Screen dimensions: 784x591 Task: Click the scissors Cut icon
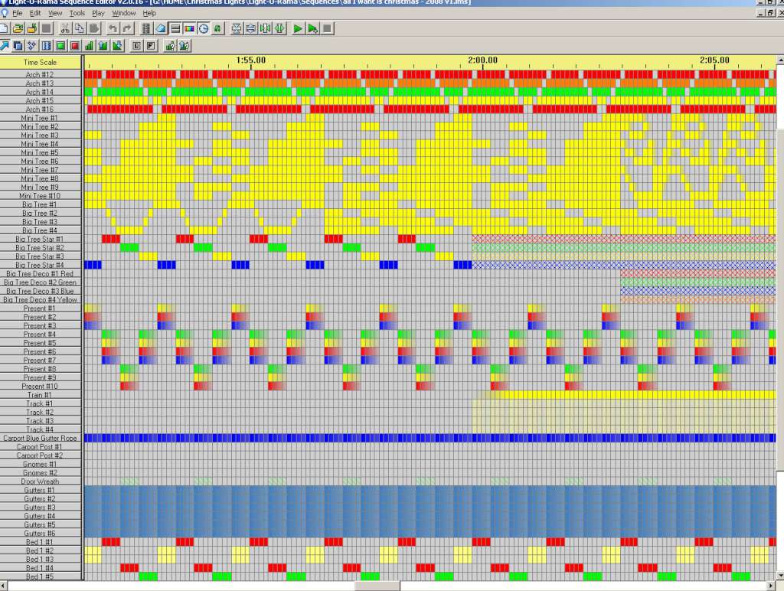pos(64,28)
